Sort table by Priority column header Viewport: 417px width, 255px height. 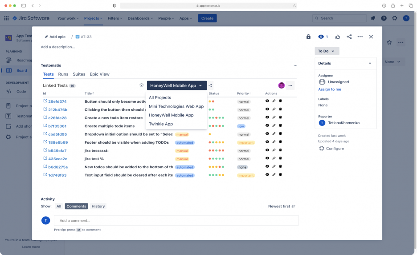[x=244, y=93]
